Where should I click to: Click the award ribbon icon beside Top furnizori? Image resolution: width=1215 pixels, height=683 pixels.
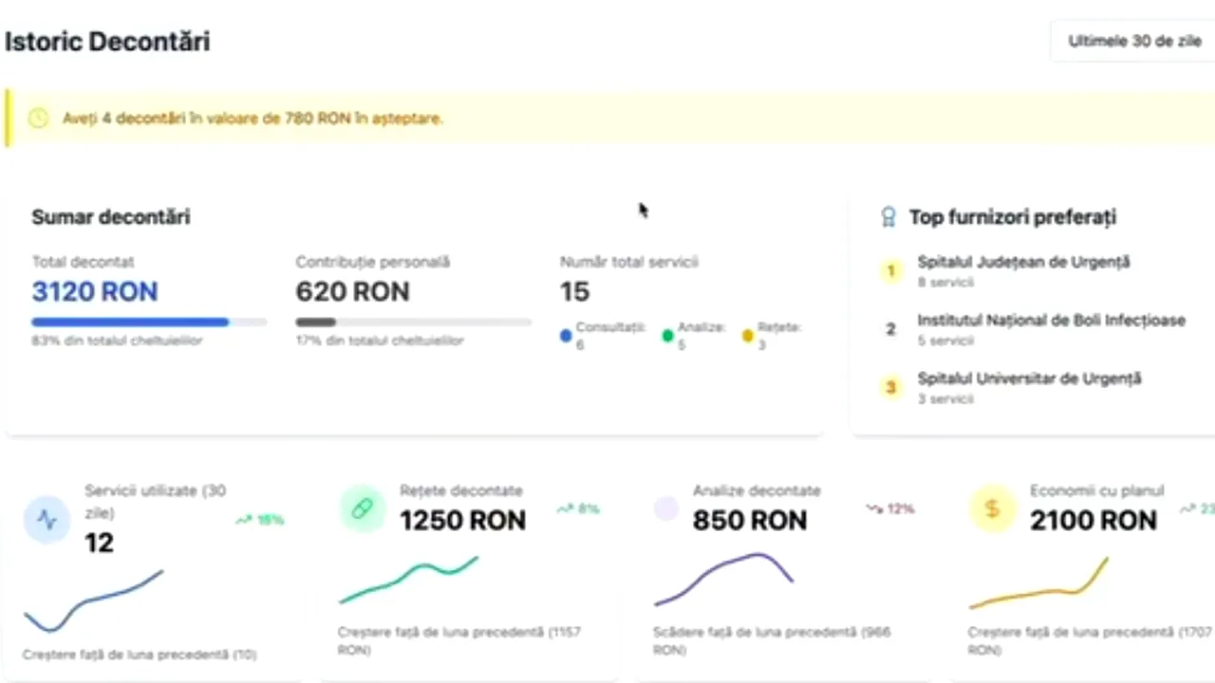(x=888, y=217)
